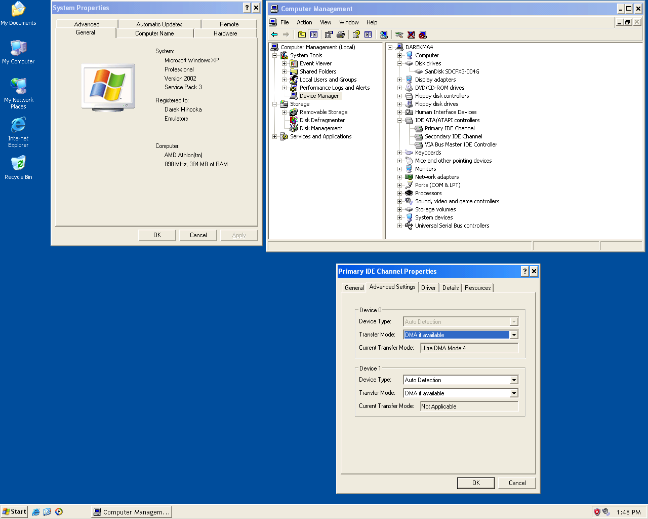
Task: Click the red security shield tray icon
Action: point(597,512)
